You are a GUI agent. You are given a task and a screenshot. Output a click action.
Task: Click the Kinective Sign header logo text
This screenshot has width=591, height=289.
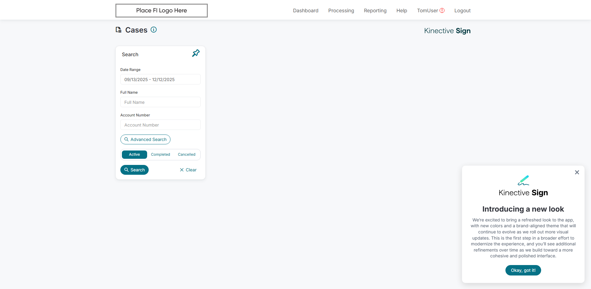tap(447, 31)
